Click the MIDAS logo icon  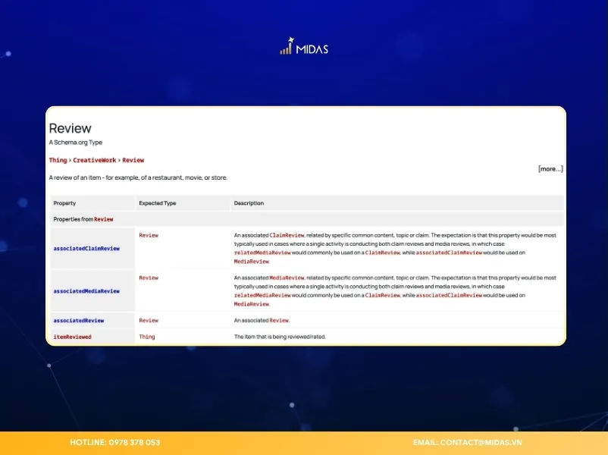pyautogui.click(x=287, y=47)
